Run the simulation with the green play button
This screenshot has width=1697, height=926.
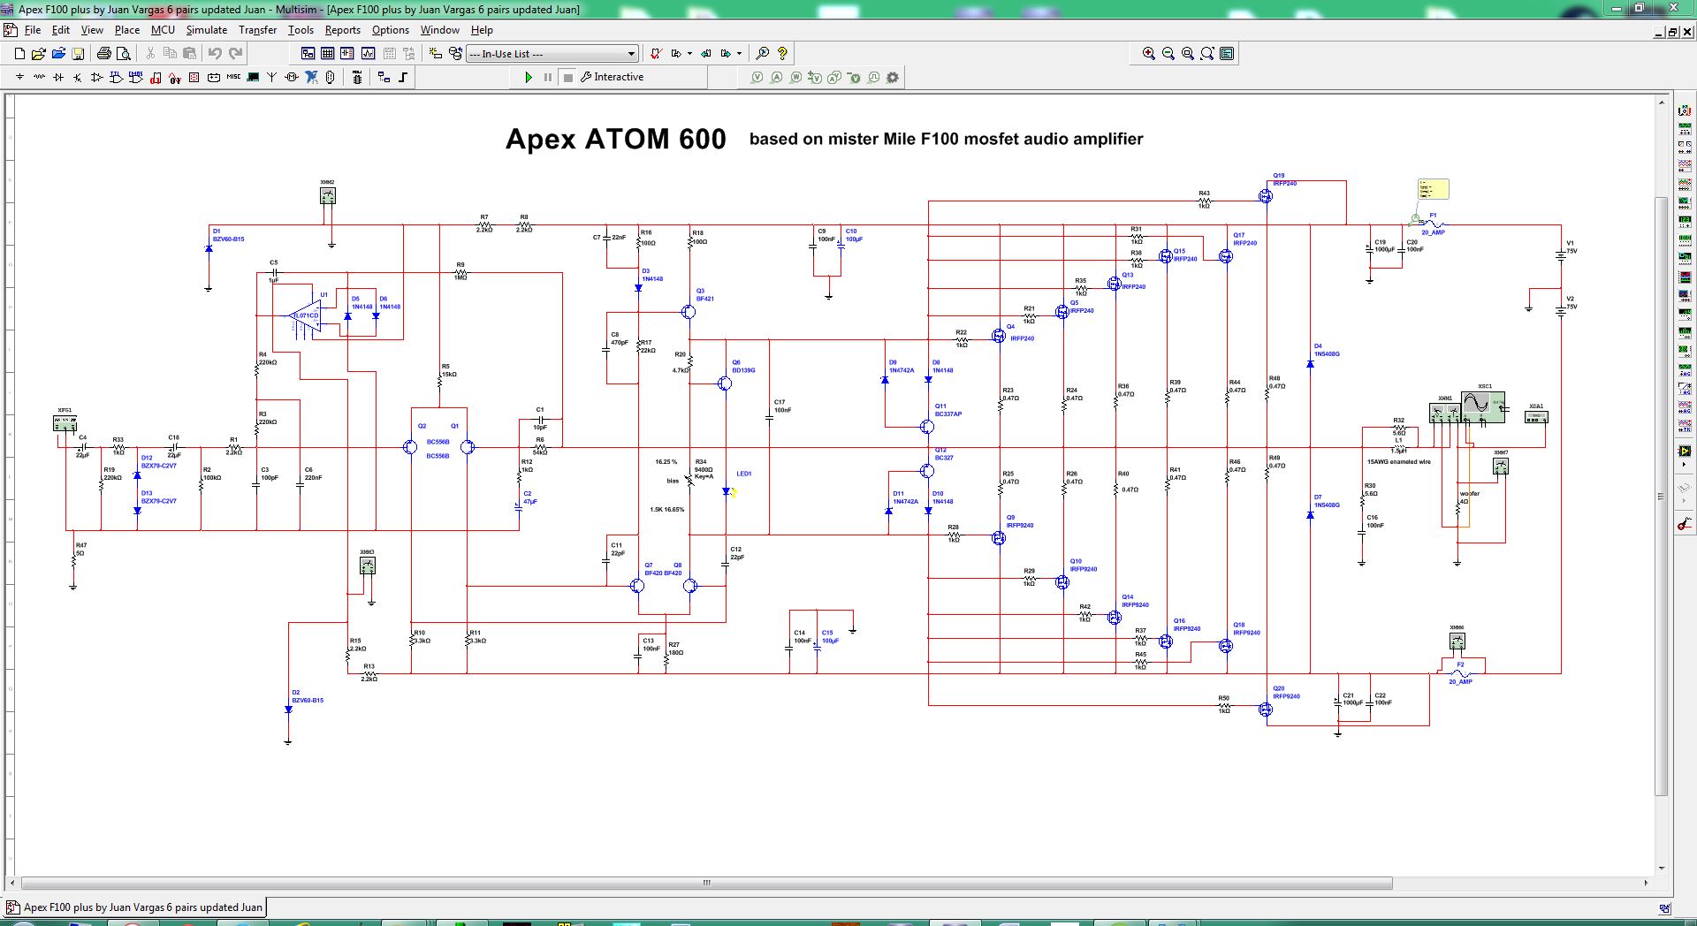(x=529, y=77)
